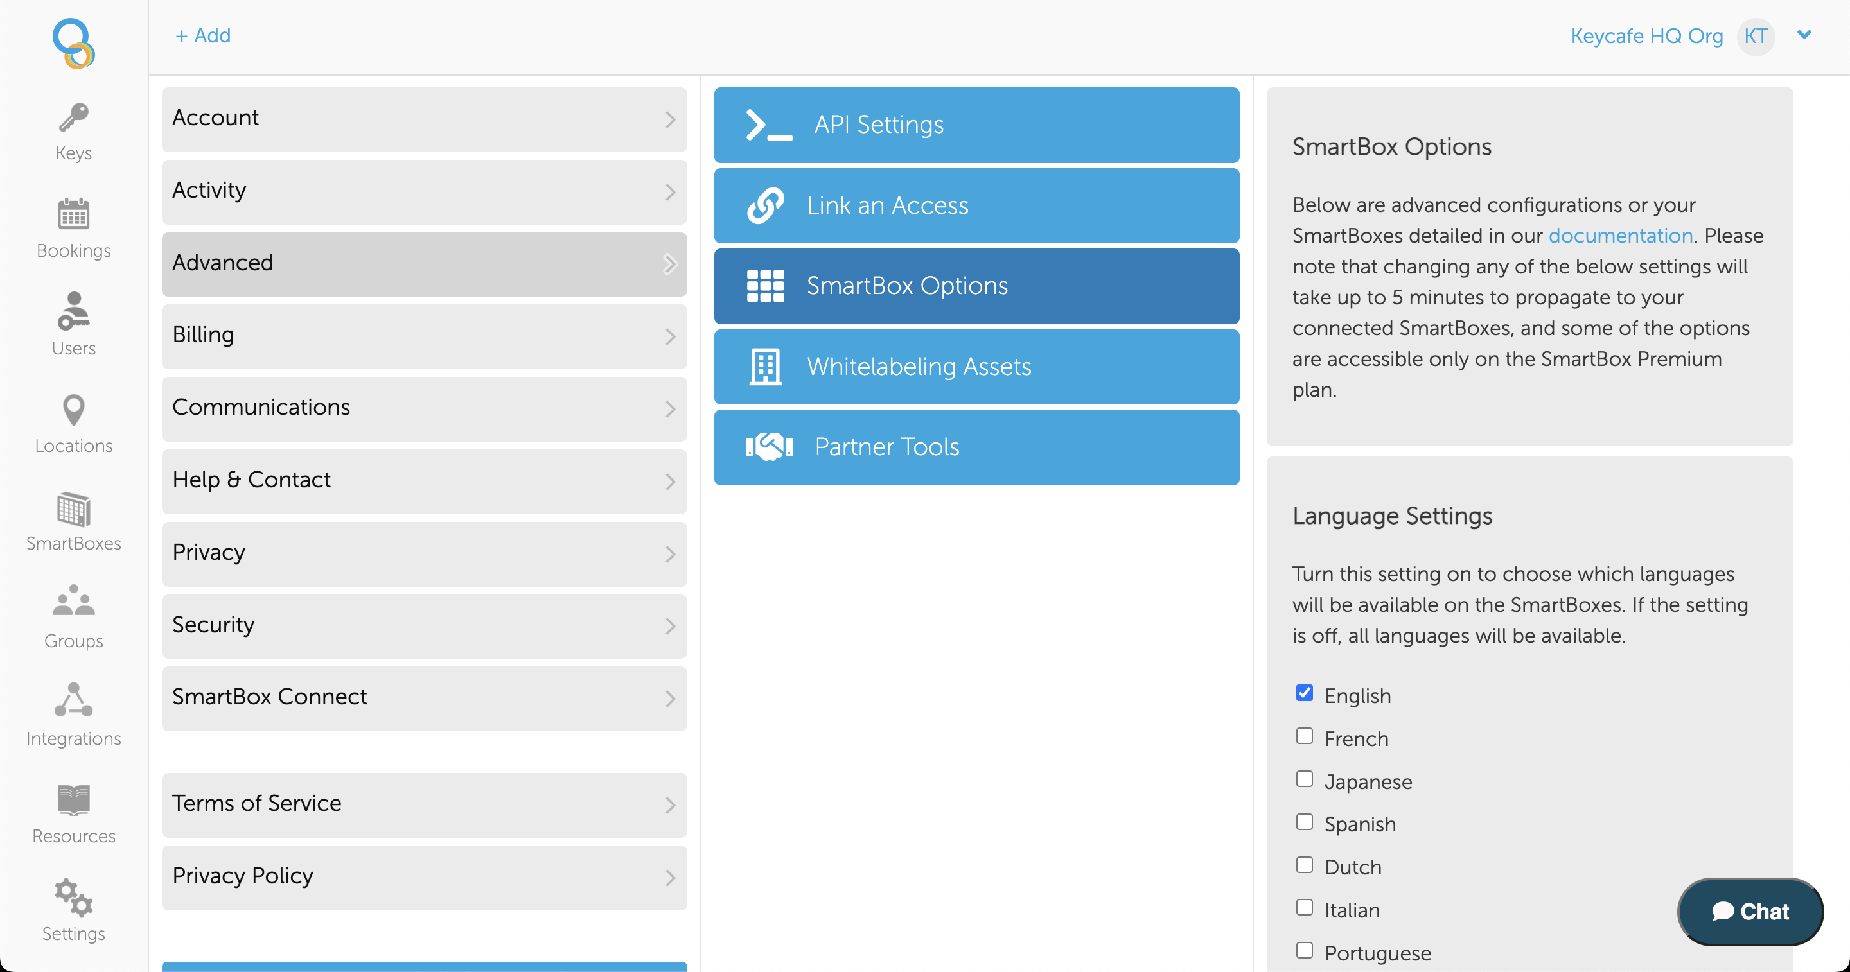Click the Partner Tools handshake icon
The width and height of the screenshot is (1850, 972).
point(769,447)
